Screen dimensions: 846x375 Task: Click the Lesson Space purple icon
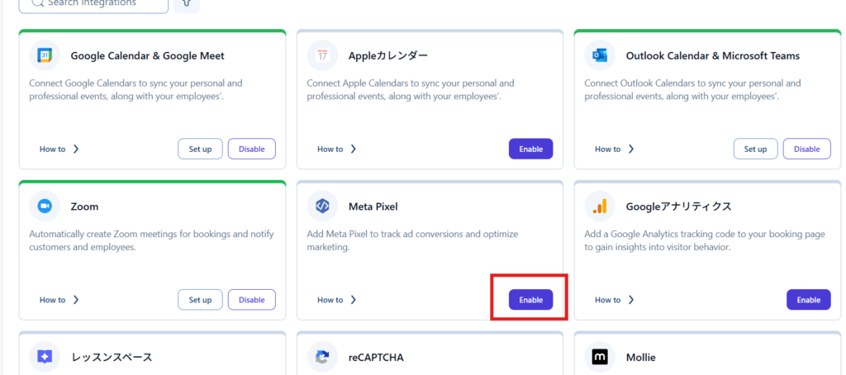click(x=45, y=357)
